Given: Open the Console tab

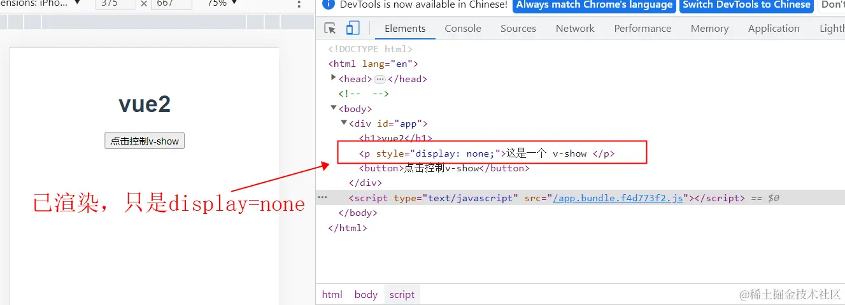Looking at the screenshot, I should 463,28.
